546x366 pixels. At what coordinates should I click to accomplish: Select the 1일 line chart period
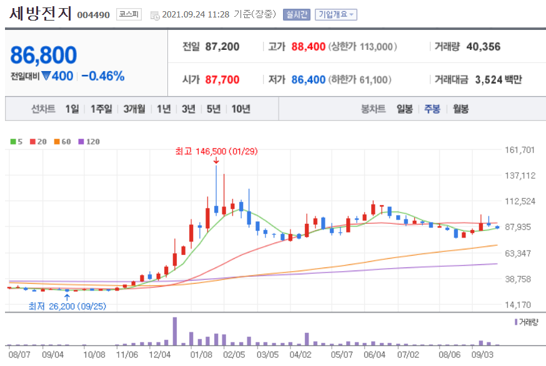72,109
